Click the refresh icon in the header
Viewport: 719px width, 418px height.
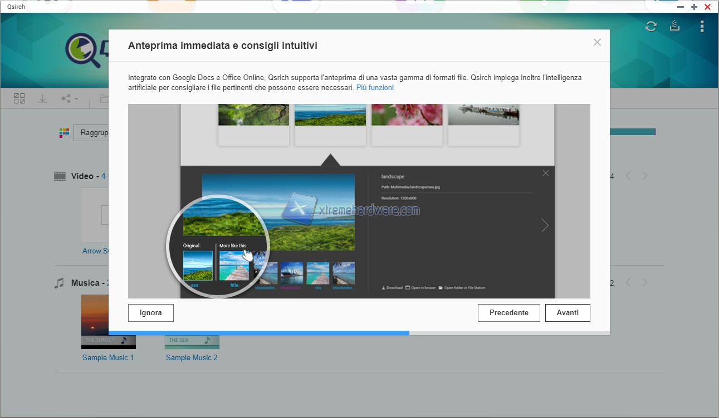click(650, 26)
